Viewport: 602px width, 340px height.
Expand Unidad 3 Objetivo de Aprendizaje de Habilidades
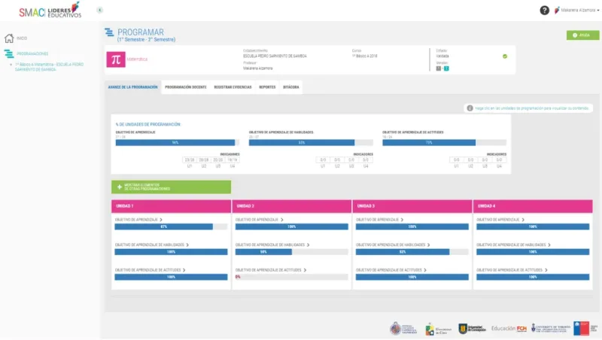[428, 244]
